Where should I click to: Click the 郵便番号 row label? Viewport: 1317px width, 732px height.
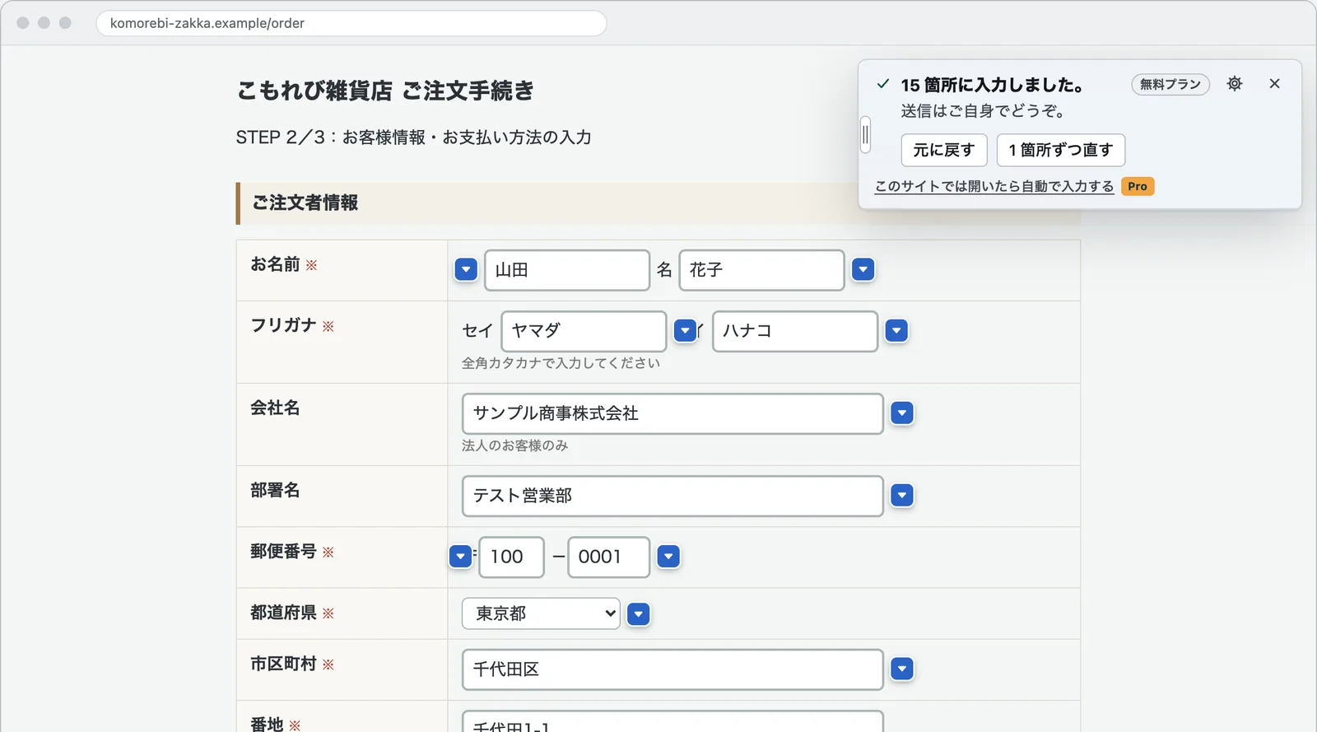[x=283, y=552]
